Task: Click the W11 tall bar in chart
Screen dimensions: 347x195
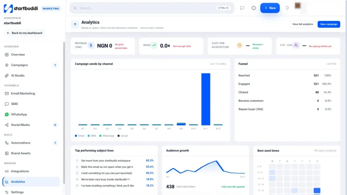Action: [206, 99]
